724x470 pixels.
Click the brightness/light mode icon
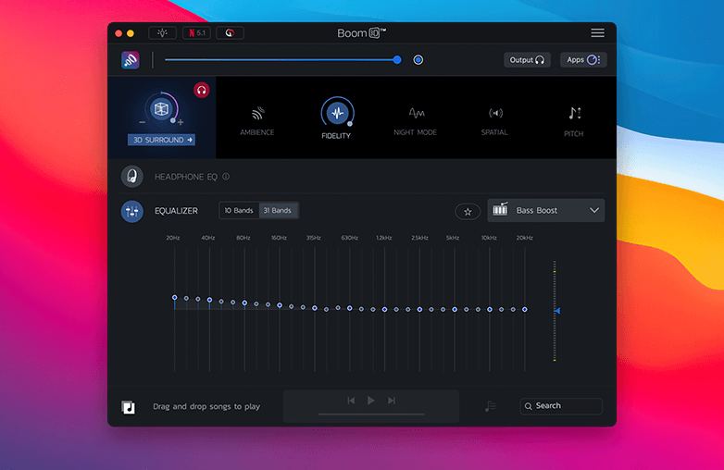pyautogui.click(x=162, y=32)
